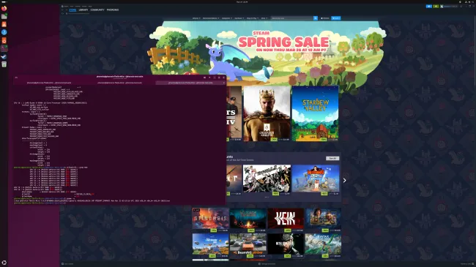The width and height of the screenshot is (476, 267).
Task: Open the Files app in the dock
Action: 4,16
